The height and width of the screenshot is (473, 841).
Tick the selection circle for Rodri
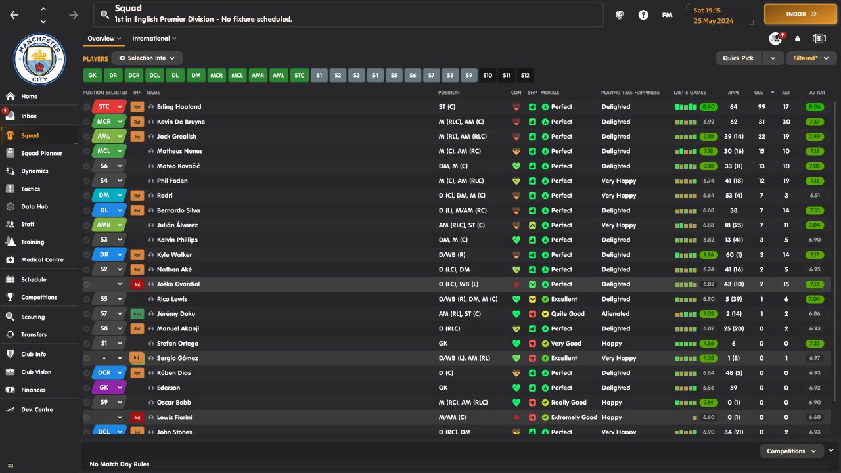point(87,196)
